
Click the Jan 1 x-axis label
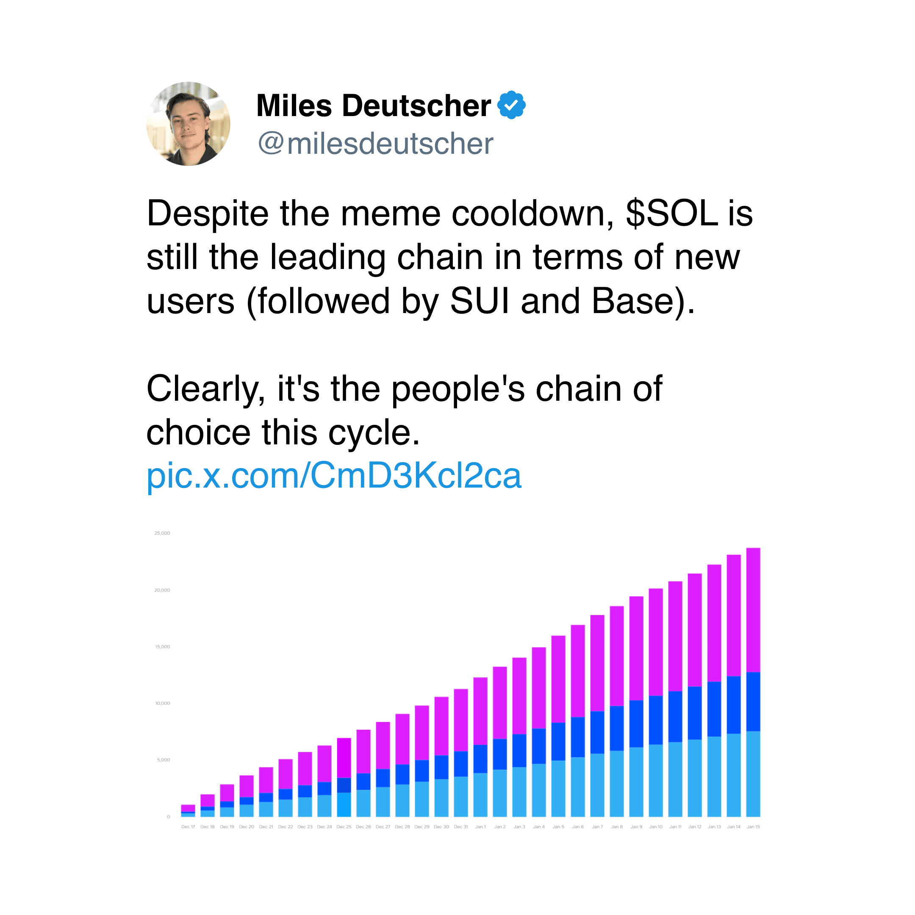[480, 827]
